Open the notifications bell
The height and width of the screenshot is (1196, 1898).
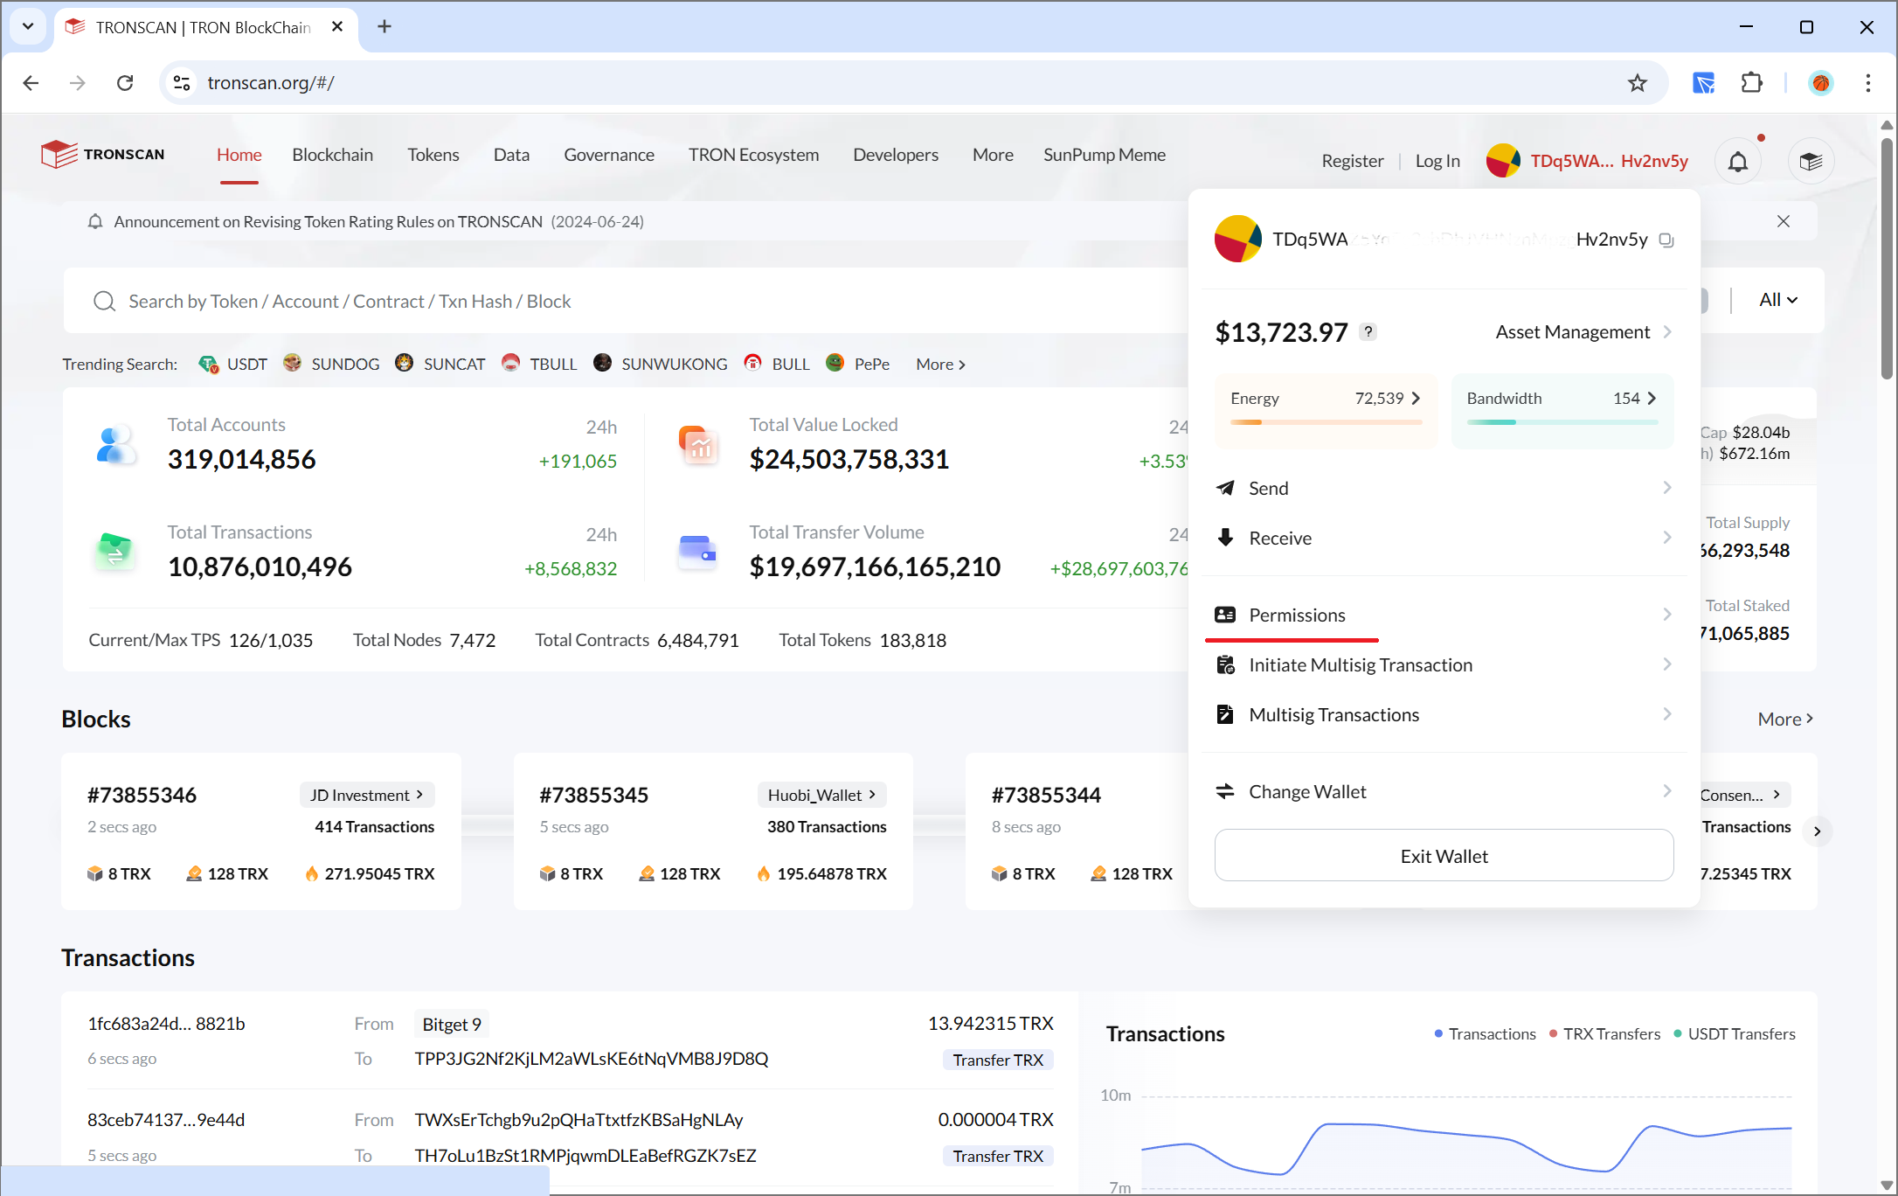[x=1738, y=162]
